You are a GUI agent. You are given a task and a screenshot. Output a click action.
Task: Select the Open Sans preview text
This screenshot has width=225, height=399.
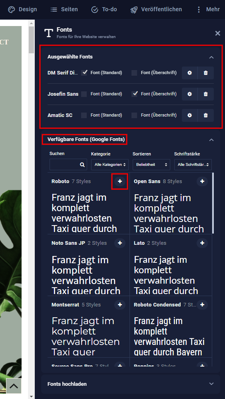(169, 213)
